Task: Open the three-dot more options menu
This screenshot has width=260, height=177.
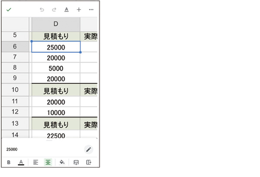Action: pyautogui.click(x=91, y=9)
